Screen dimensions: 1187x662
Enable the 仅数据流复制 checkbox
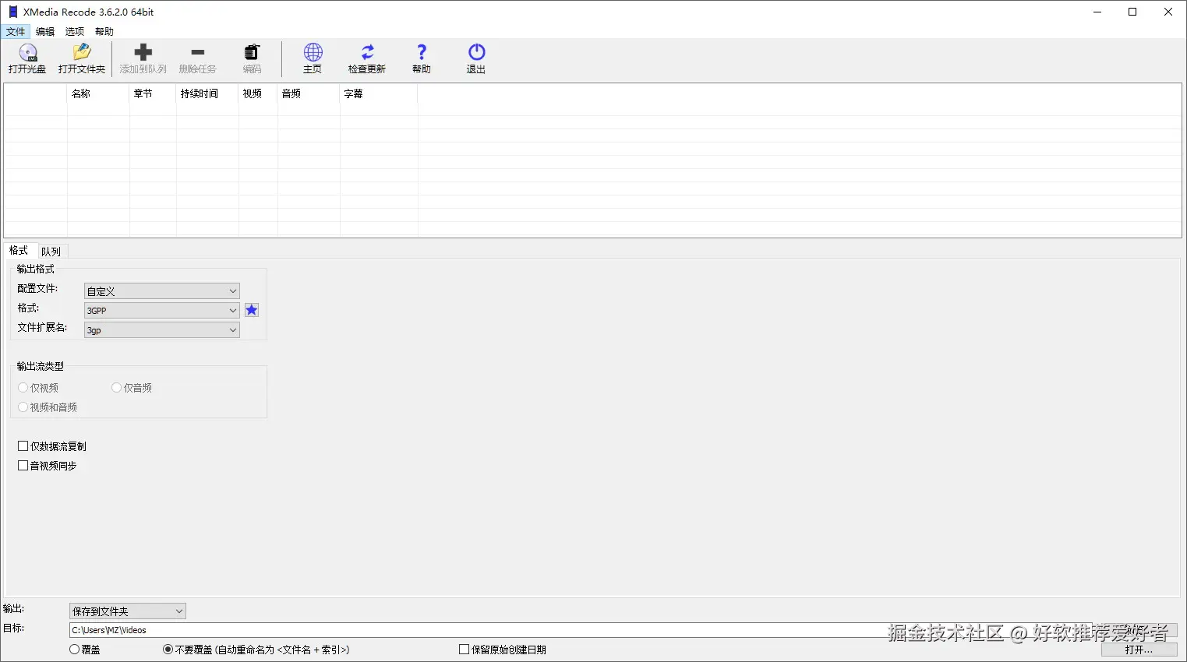click(23, 446)
